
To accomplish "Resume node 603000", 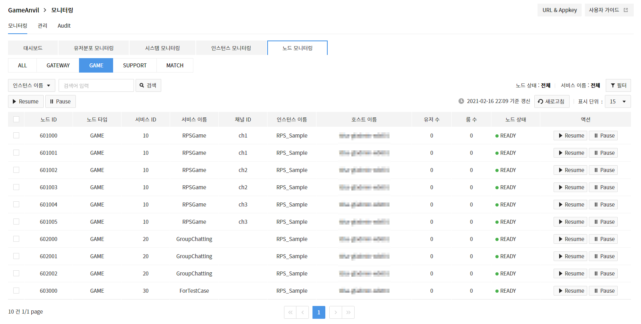I will pyautogui.click(x=570, y=291).
